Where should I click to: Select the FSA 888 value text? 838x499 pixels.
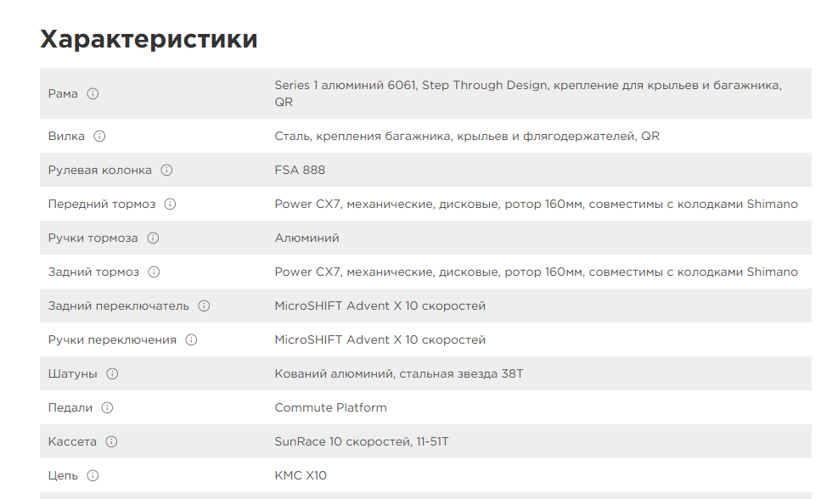click(x=300, y=170)
